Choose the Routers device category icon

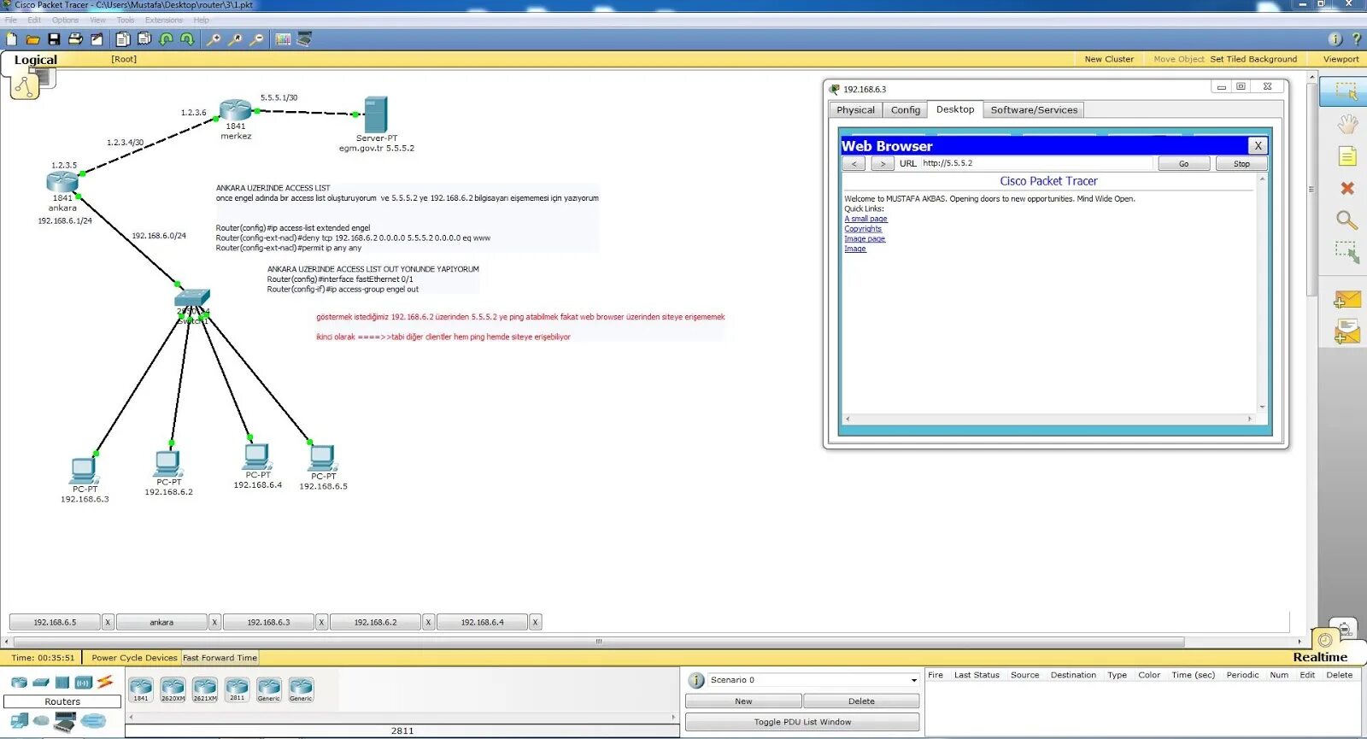coord(19,683)
